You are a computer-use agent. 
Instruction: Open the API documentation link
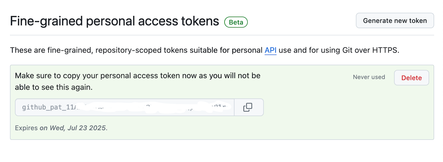[x=271, y=50]
